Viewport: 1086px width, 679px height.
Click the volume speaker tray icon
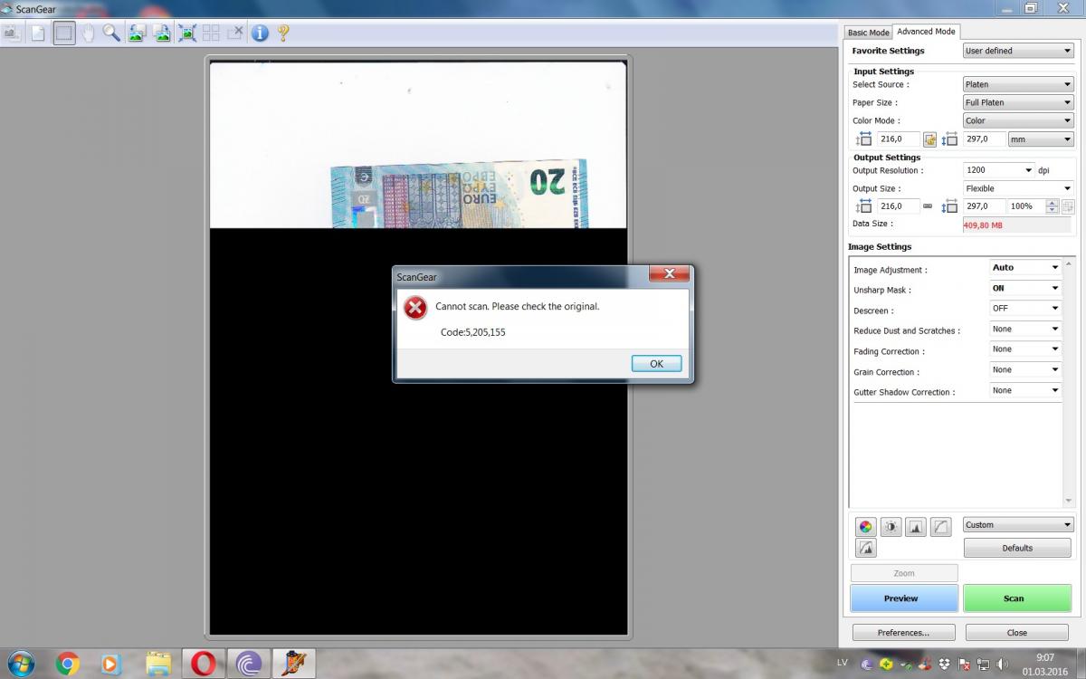pos(1002,664)
